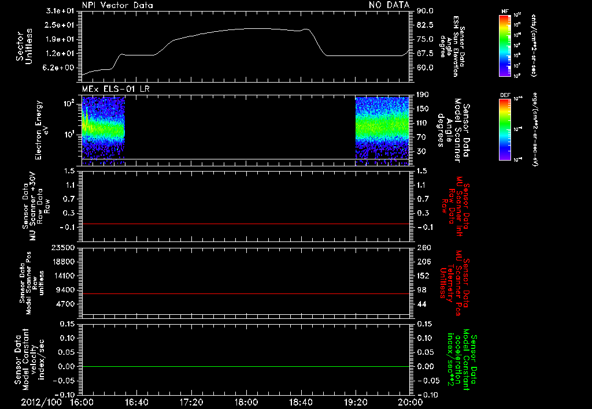Click the '67.5' elevation tick label
The image size is (592, 409).
click(425, 54)
